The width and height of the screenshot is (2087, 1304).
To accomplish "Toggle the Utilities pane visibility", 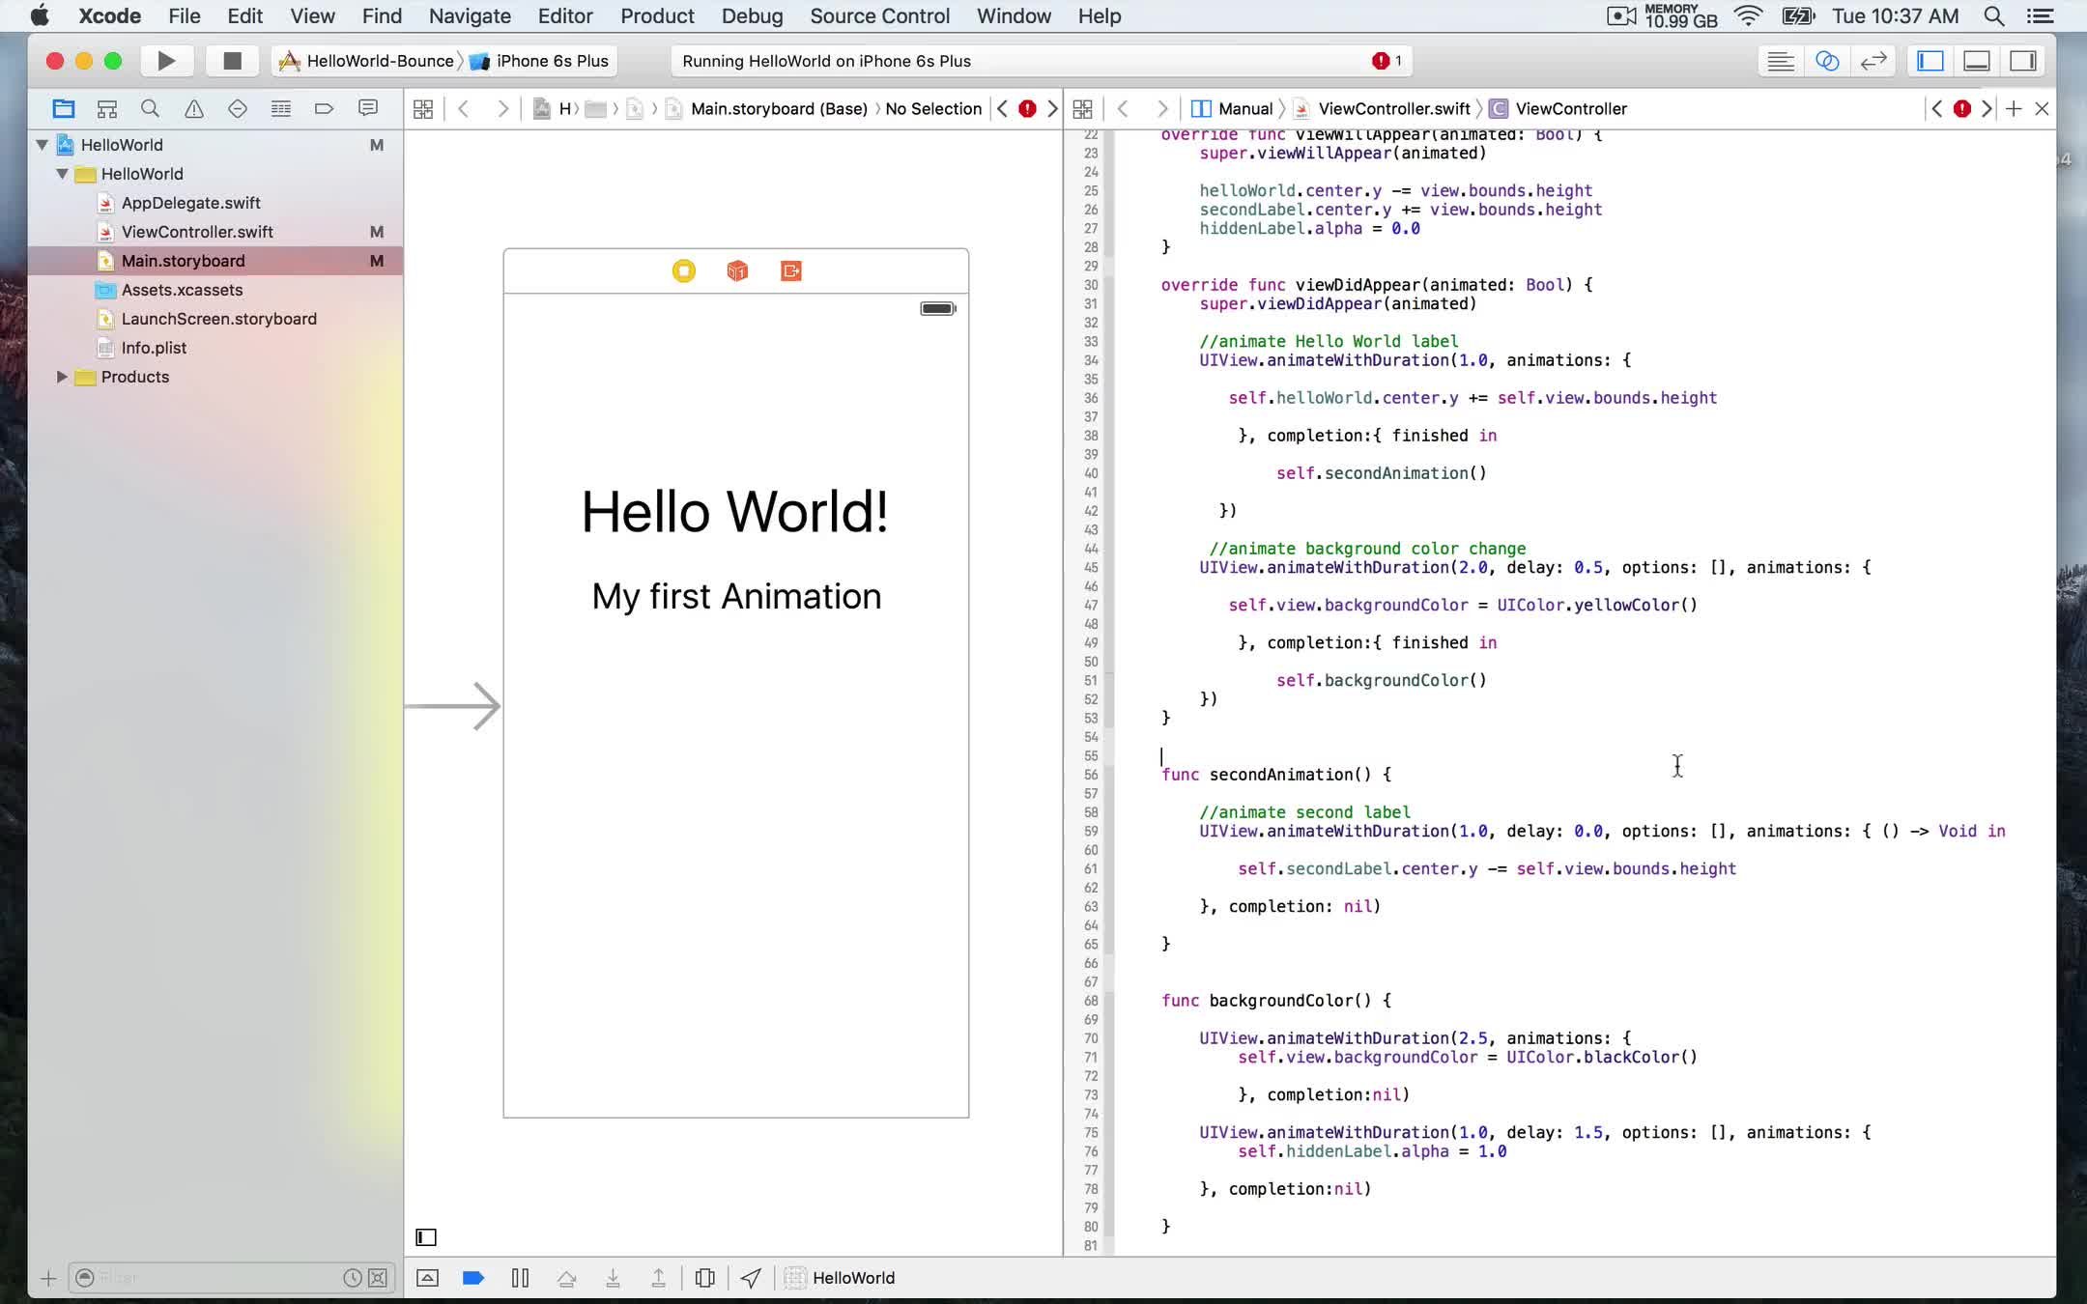I will pyautogui.click(x=2023, y=61).
